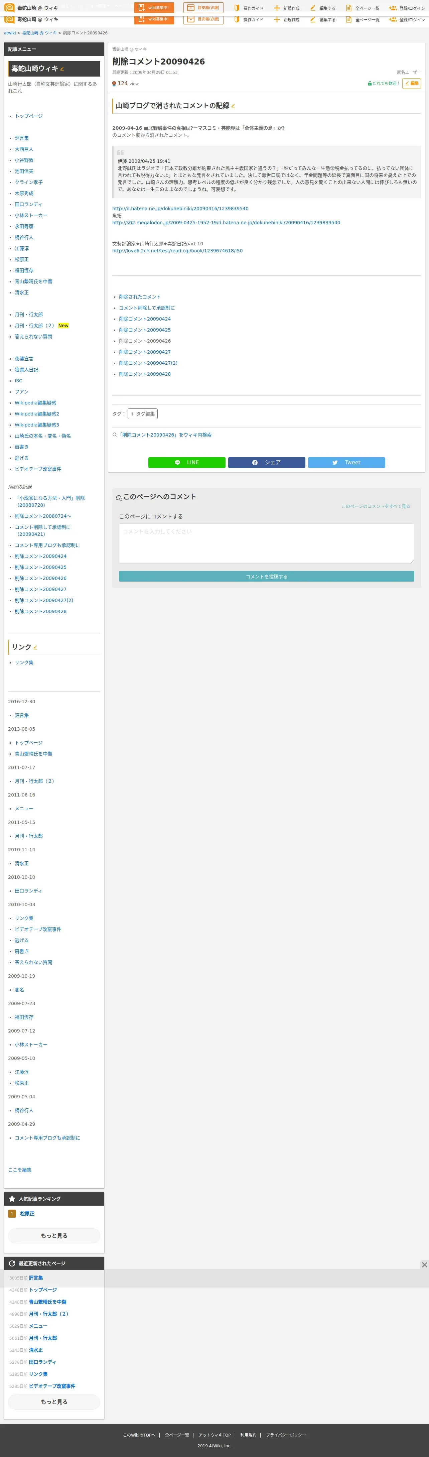Open Wikipedia編集疑惑2 in the sidebar
Viewport: 429px width, 1457px height.
click(37, 414)
